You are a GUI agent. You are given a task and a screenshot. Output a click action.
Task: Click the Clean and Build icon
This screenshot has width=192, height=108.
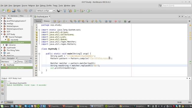tap(70, 11)
